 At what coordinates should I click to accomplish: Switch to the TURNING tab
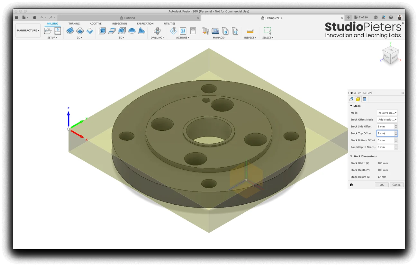click(x=74, y=23)
